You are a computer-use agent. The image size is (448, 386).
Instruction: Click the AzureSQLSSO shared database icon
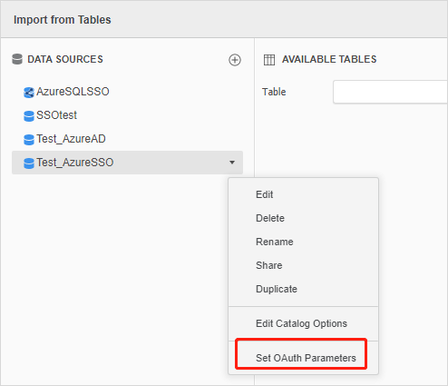click(x=29, y=93)
